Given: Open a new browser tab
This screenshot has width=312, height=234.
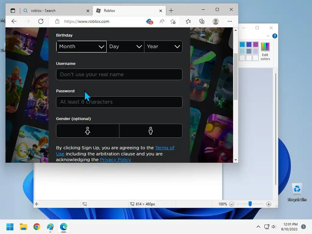Looking at the screenshot, I should [x=171, y=11].
